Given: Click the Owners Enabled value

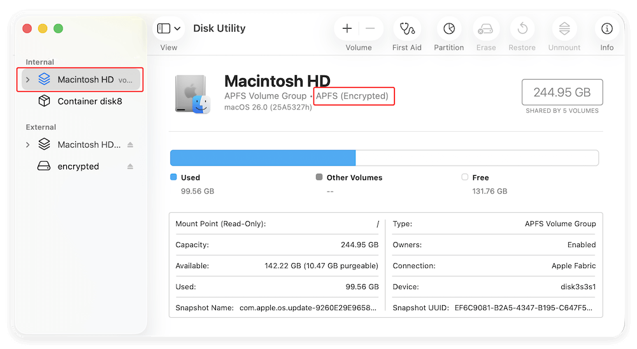Looking at the screenshot, I should click(582, 245).
